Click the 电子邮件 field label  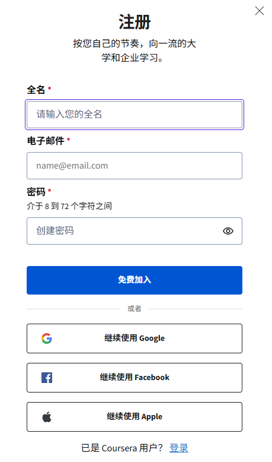click(46, 141)
